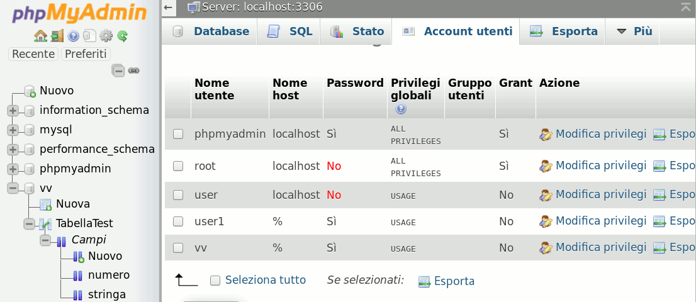
Task: Click Modifica privilegi for user1
Action: click(601, 220)
